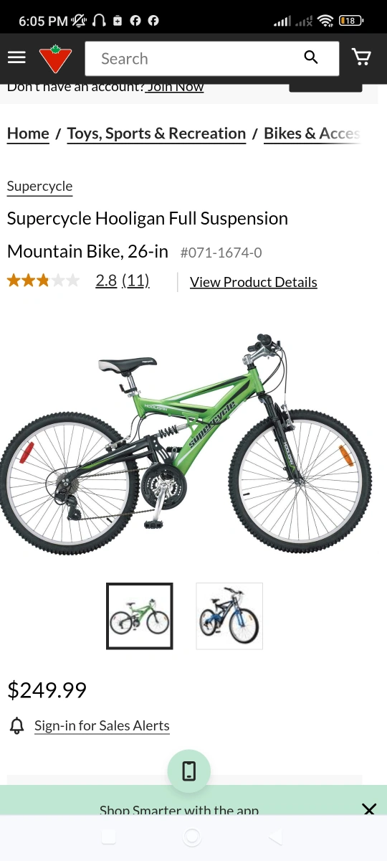The width and height of the screenshot is (387, 861).
Task: Open the Bikes & Accessories breadcrumb
Action: (x=312, y=133)
